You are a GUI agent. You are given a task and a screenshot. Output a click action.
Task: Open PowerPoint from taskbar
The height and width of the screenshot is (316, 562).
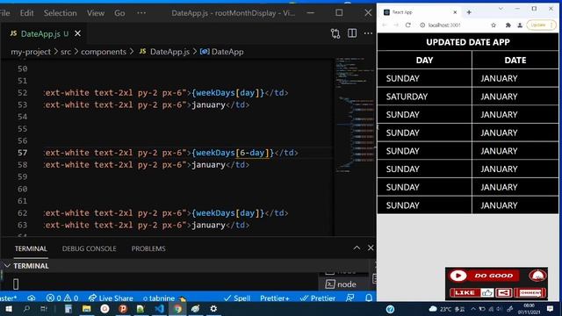[123, 309]
